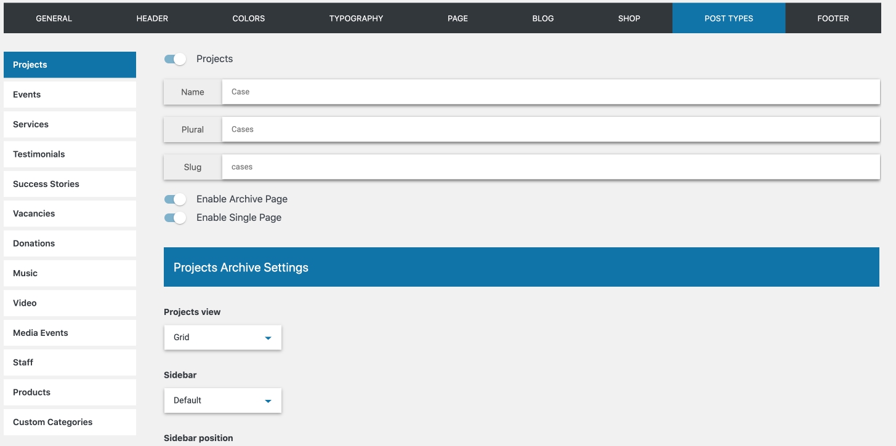Turn off Enable Single Page switch
Screen dimensions: 896x446
coord(175,218)
